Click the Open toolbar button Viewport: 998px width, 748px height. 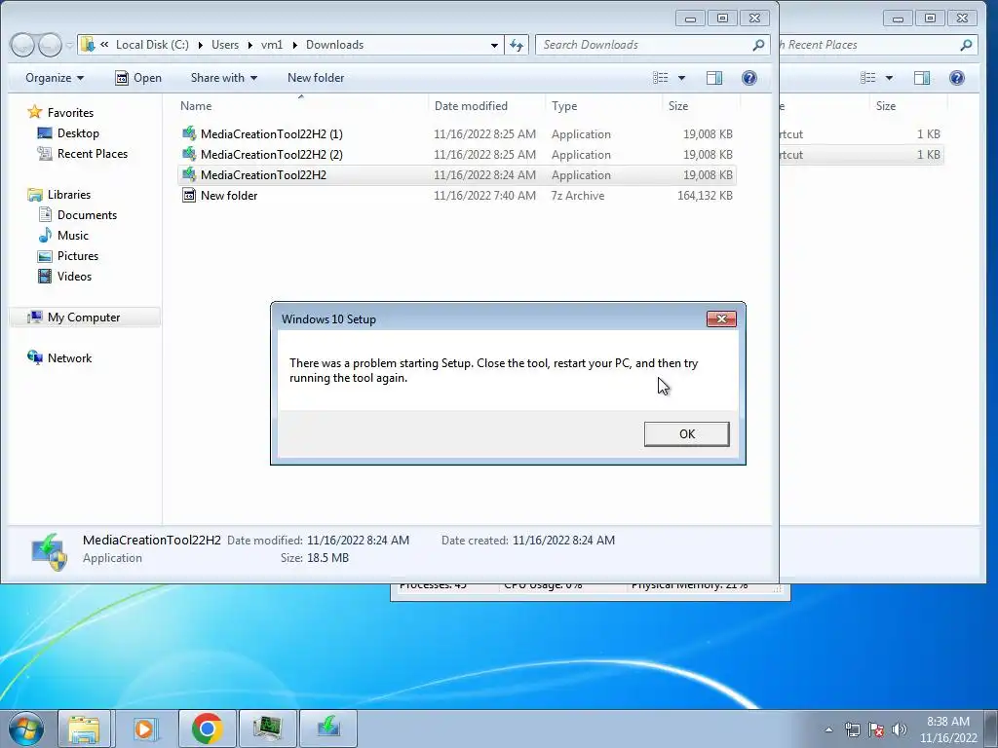pyautogui.click(x=138, y=78)
